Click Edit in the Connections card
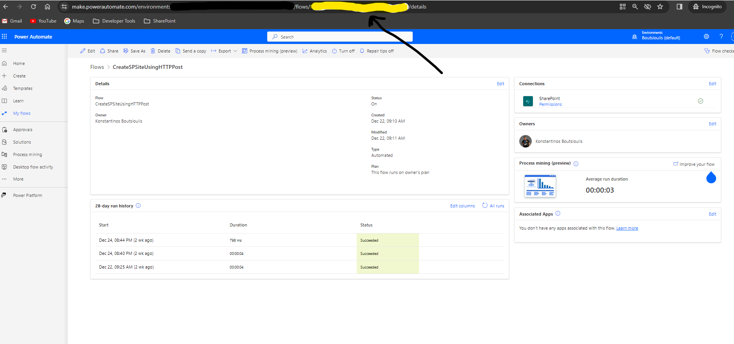This screenshot has height=344, width=734. [x=712, y=84]
